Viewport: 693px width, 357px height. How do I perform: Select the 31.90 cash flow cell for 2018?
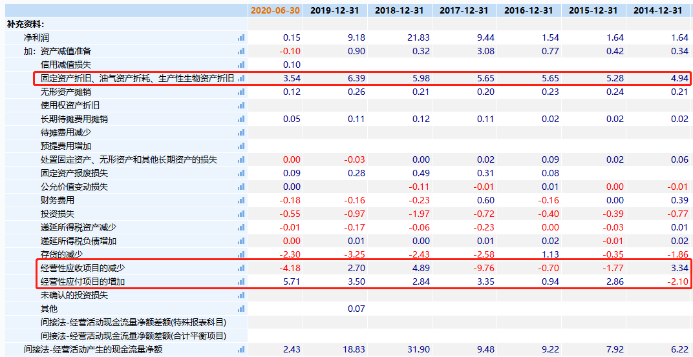tap(416, 349)
